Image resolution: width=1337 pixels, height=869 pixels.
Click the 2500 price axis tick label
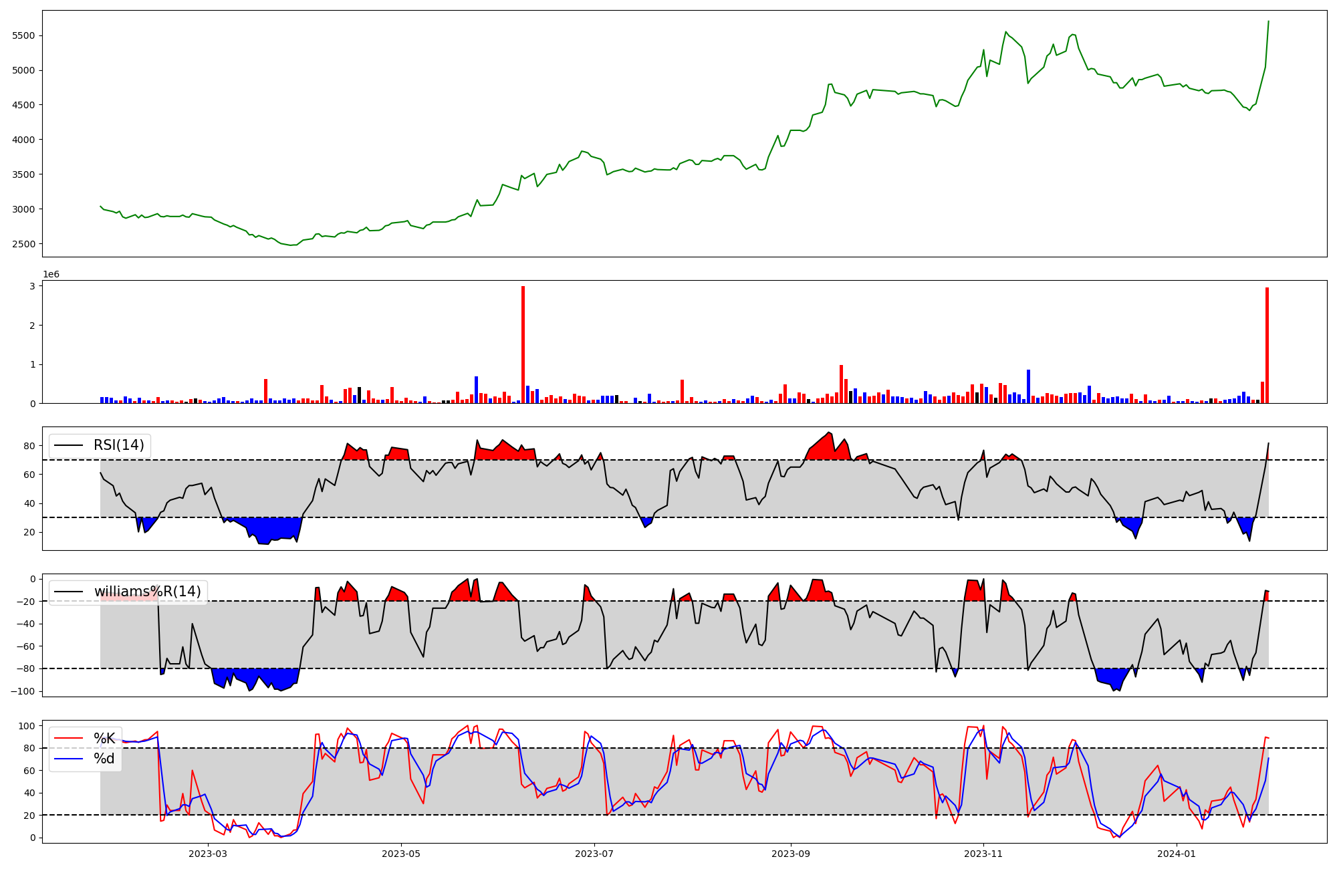[24, 244]
